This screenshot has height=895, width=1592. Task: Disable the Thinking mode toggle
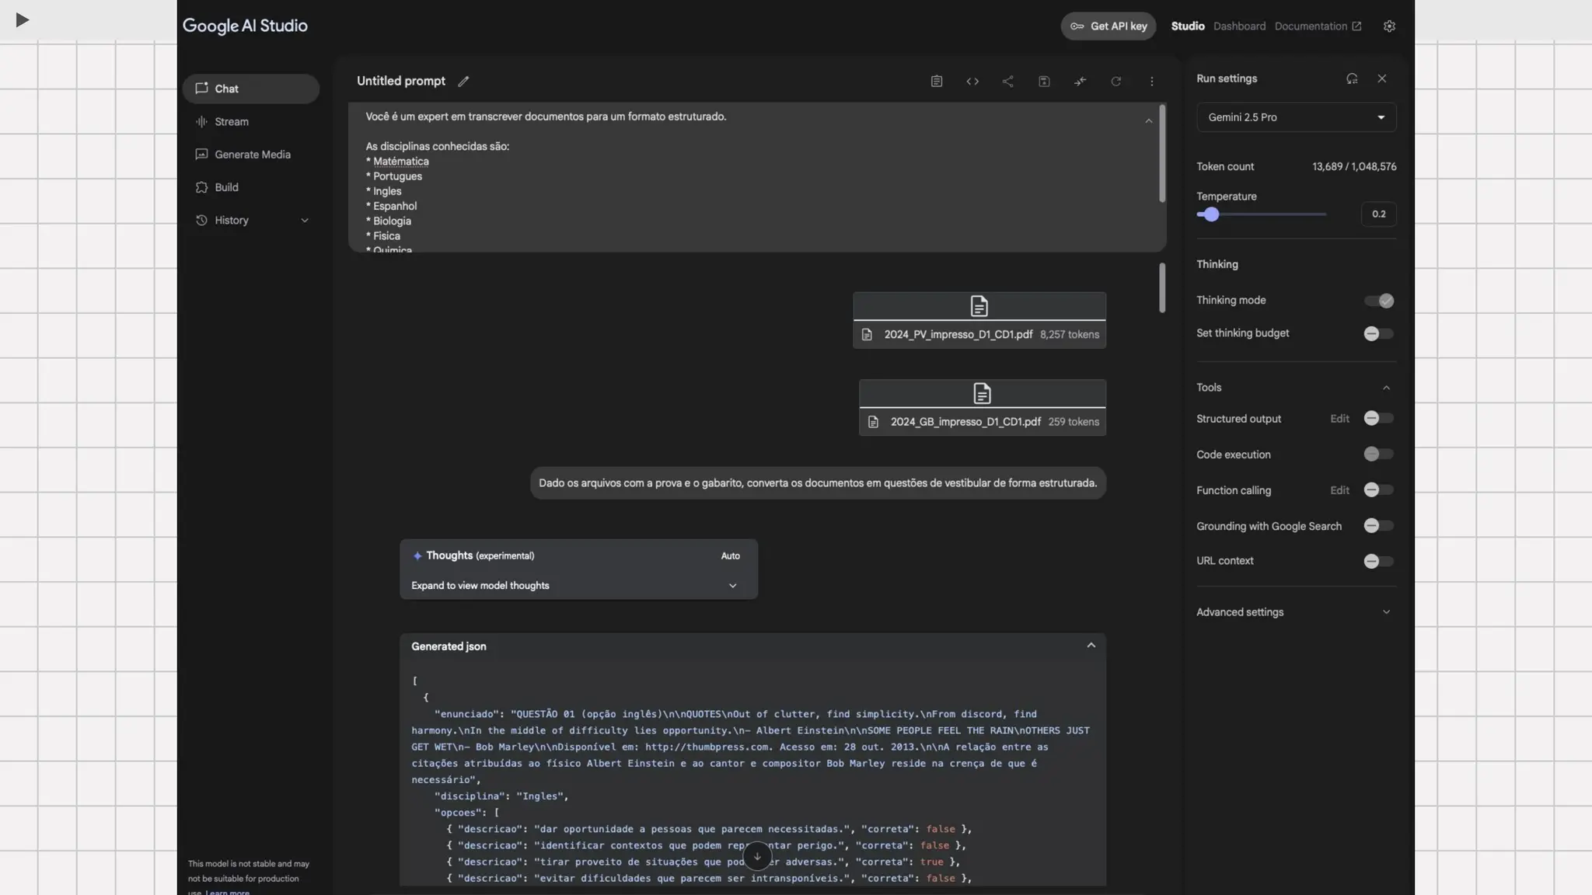click(x=1379, y=301)
